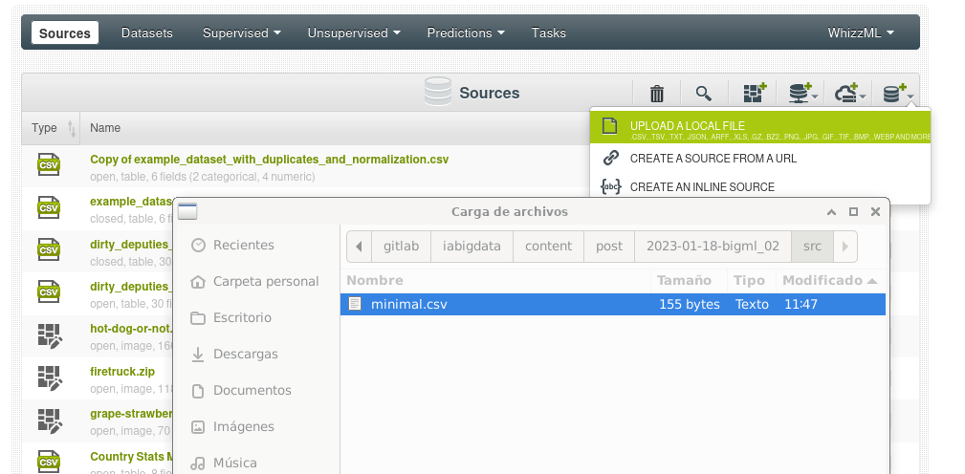The width and height of the screenshot is (965, 474).
Task: Open the magnifier search icon
Action: pyautogui.click(x=704, y=94)
